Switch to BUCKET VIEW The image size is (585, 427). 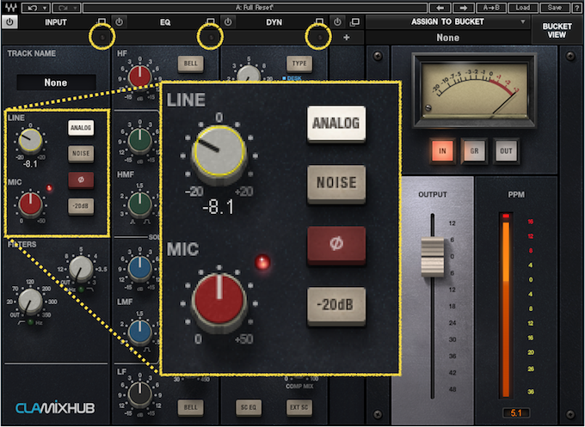(x=557, y=31)
